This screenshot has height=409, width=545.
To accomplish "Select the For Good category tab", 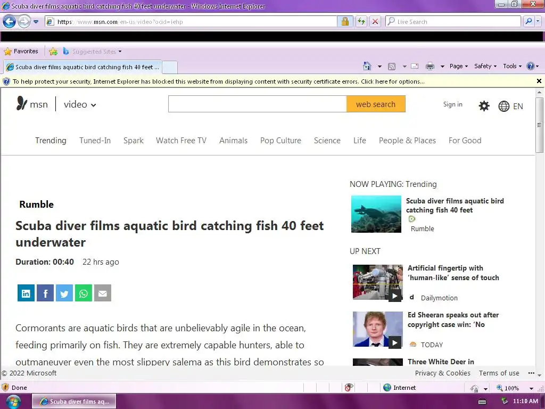I will tap(465, 141).
